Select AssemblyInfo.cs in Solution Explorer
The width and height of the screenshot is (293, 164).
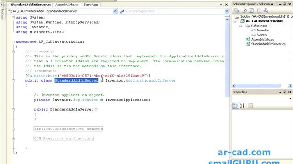262,39
